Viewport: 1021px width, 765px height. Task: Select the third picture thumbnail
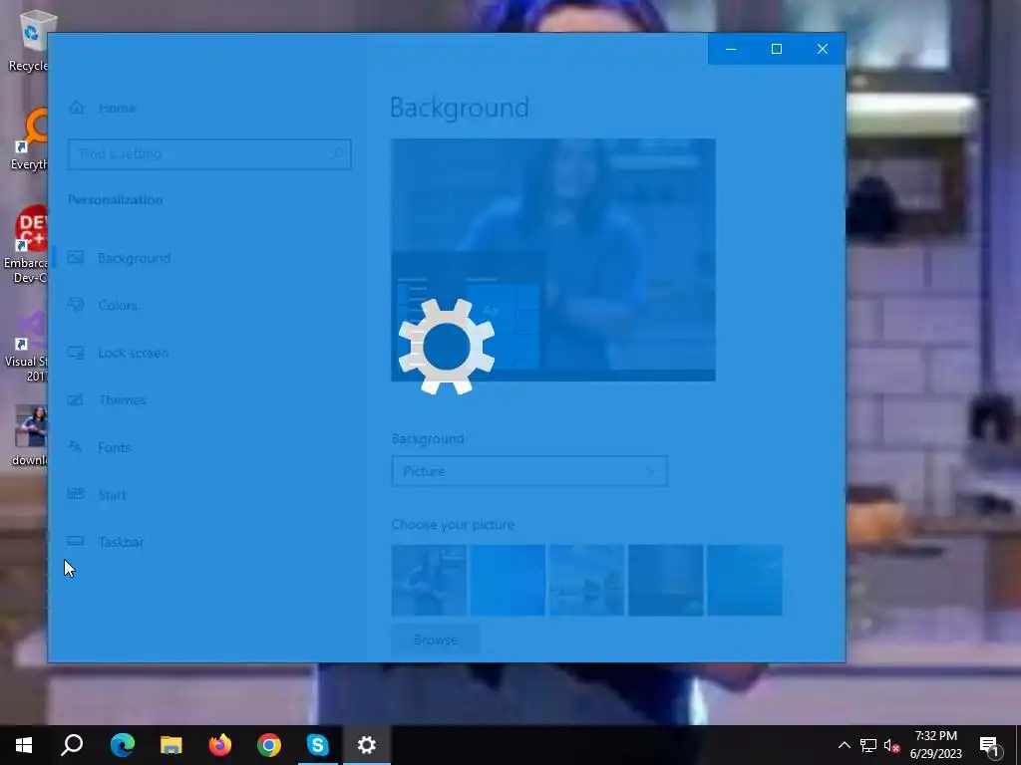[586, 581]
